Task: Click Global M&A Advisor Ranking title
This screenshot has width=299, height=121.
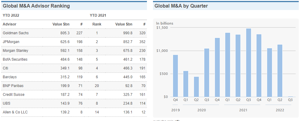Action: point(36,6)
